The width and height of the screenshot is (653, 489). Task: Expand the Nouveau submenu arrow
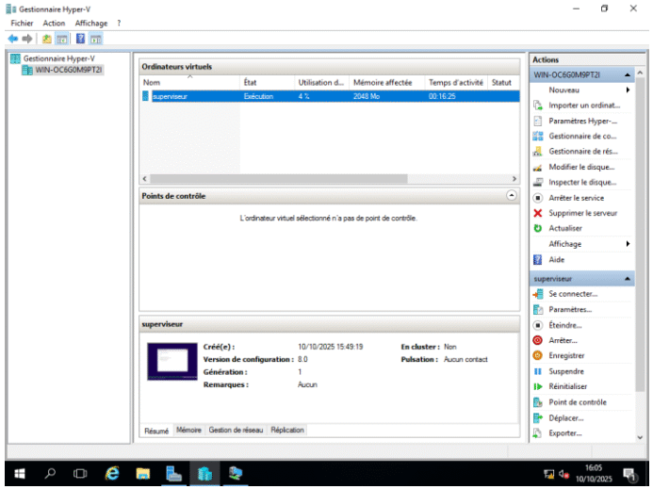(x=628, y=90)
